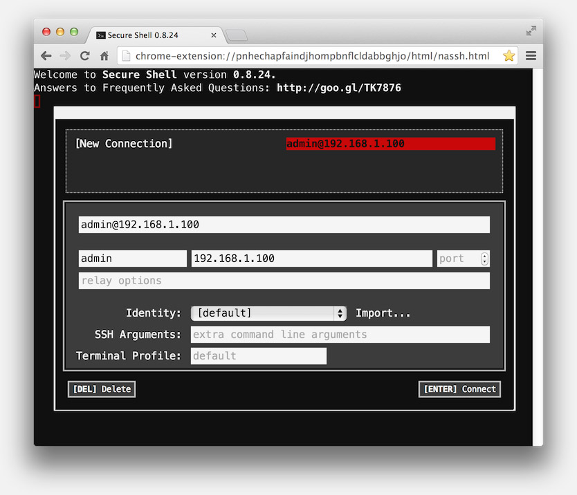Open the browser home page icon

click(x=104, y=56)
